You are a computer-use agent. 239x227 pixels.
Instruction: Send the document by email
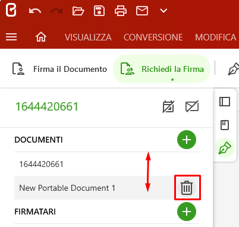point(142,11)
